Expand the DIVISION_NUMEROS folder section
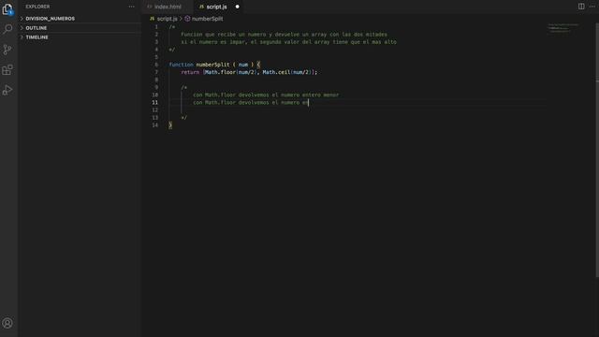 point(80,19)
